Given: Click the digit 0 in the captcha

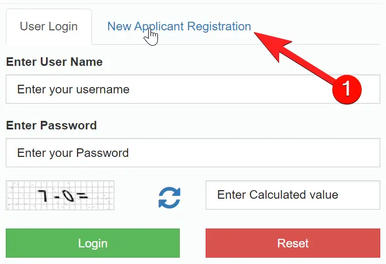Looking at the screenshot, I should [68, 196].
